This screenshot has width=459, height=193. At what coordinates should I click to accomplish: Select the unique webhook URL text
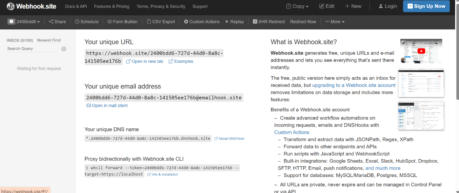(x=154, y=57)
